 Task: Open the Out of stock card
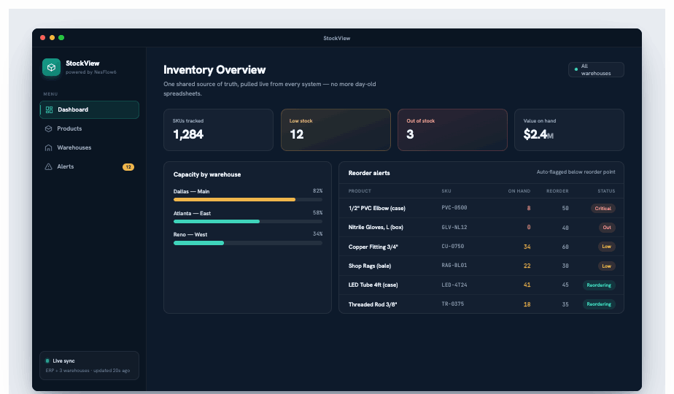(x=453, y=130)
